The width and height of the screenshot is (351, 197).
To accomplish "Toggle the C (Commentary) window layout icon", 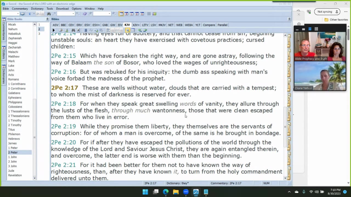I will click(132, 14).
